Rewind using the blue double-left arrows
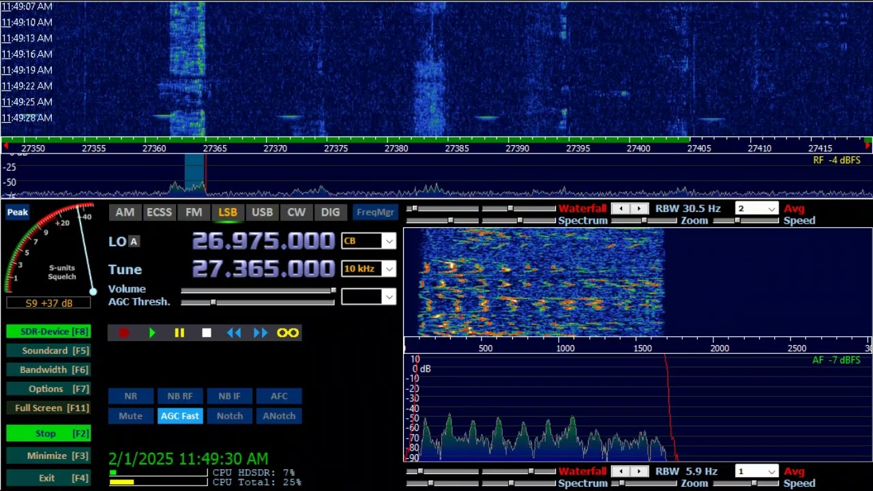 pyautogui.click(x=234, y=333)
